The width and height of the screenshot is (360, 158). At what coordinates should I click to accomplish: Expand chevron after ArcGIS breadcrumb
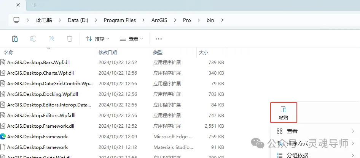tap(175, 20)
